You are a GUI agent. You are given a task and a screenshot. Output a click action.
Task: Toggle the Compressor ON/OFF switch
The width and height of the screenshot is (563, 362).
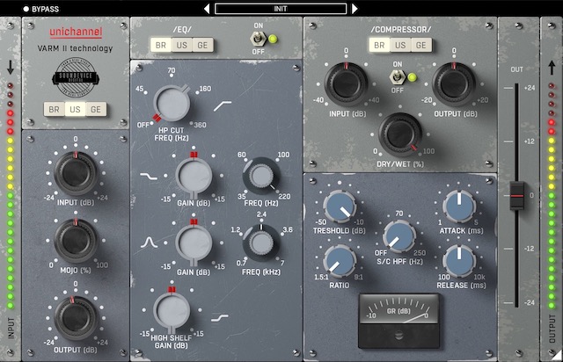click(398, 78)
